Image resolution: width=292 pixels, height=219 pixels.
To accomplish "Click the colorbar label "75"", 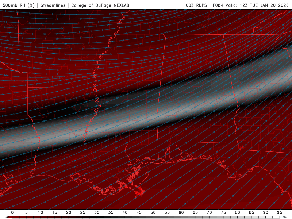I will 223,212.
